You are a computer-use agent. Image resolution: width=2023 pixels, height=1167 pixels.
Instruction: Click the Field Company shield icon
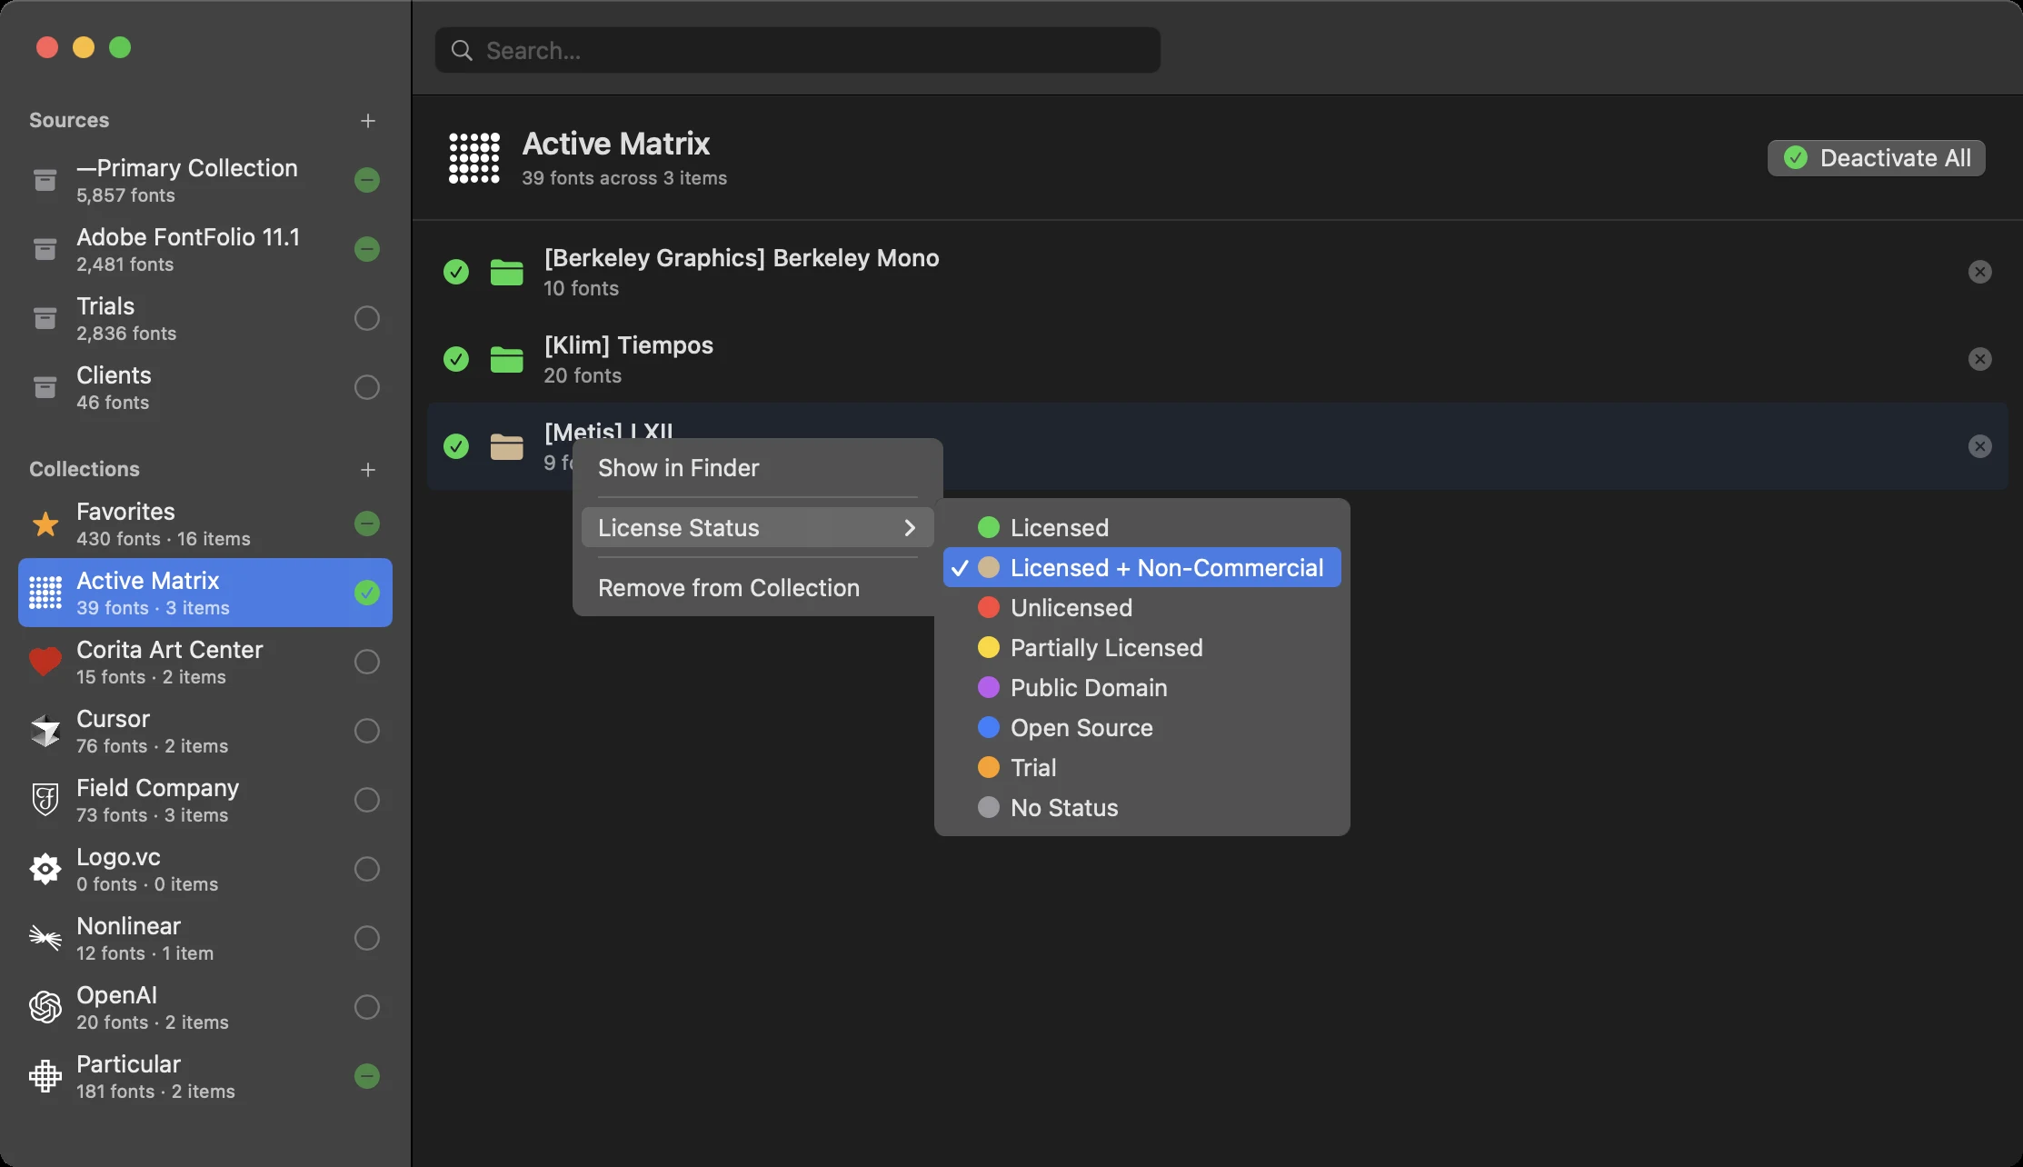[x=45, y=801]
